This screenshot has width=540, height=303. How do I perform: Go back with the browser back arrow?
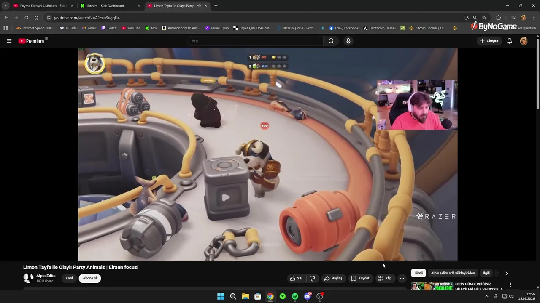point(6,18)
